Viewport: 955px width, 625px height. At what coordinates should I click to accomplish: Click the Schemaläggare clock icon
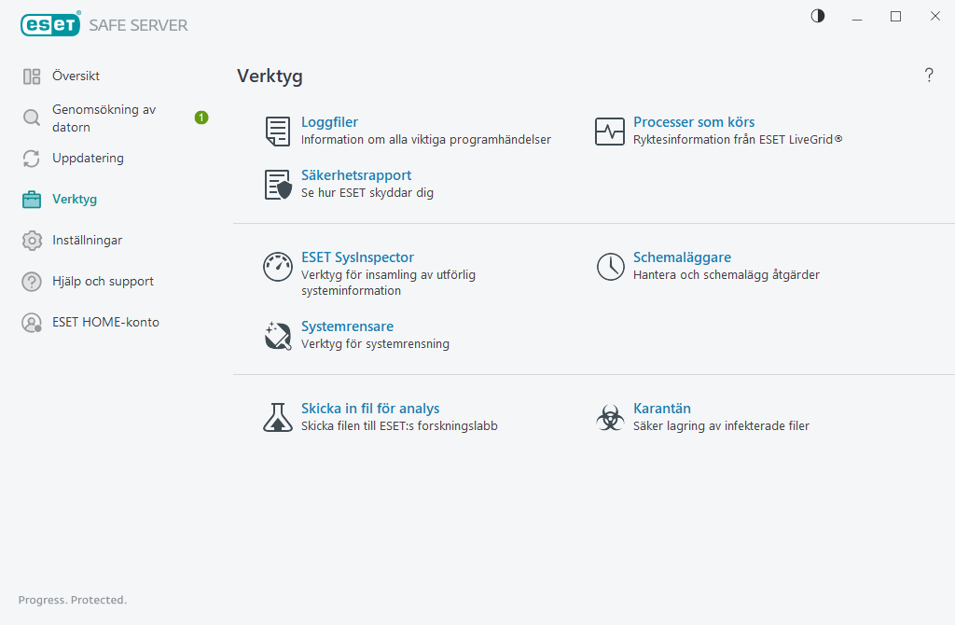pyautogui.click(x=609, y=267)
